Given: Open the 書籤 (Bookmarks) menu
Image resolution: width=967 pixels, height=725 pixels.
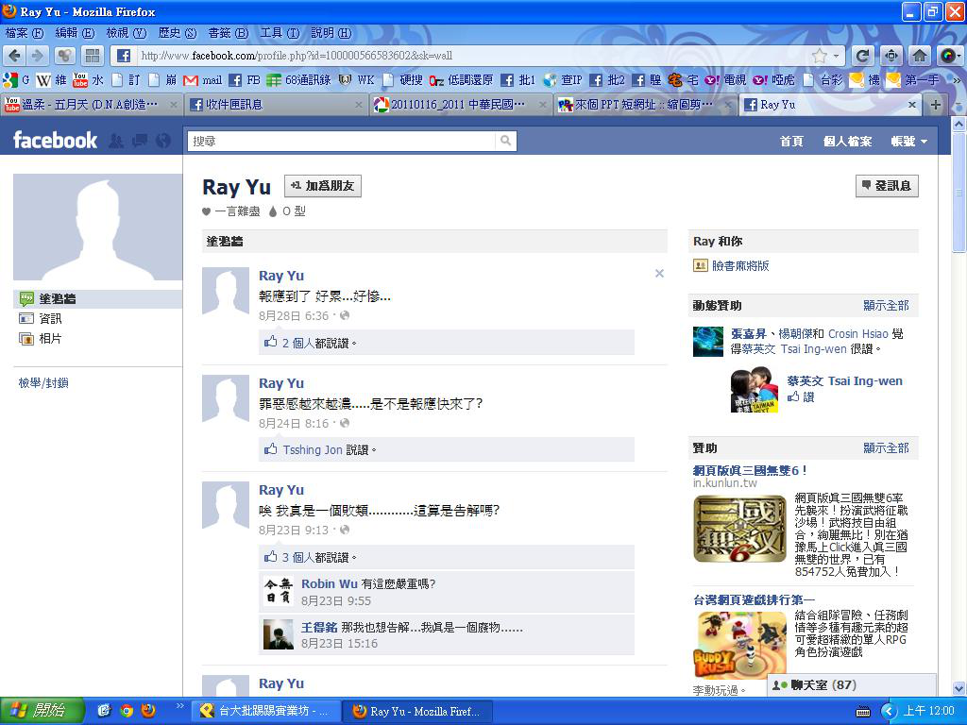Looking at the screenshot, I should point(229,33).
